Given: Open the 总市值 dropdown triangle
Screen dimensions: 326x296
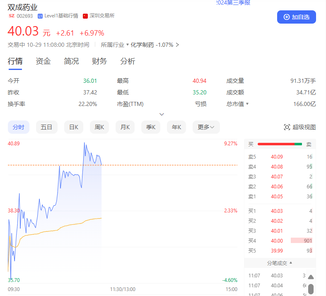Looking at the screenshot, I should [x=247, y=104].
